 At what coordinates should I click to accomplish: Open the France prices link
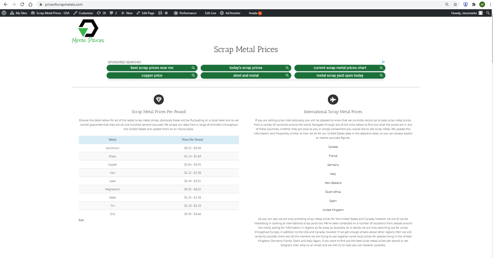point(333,156)
